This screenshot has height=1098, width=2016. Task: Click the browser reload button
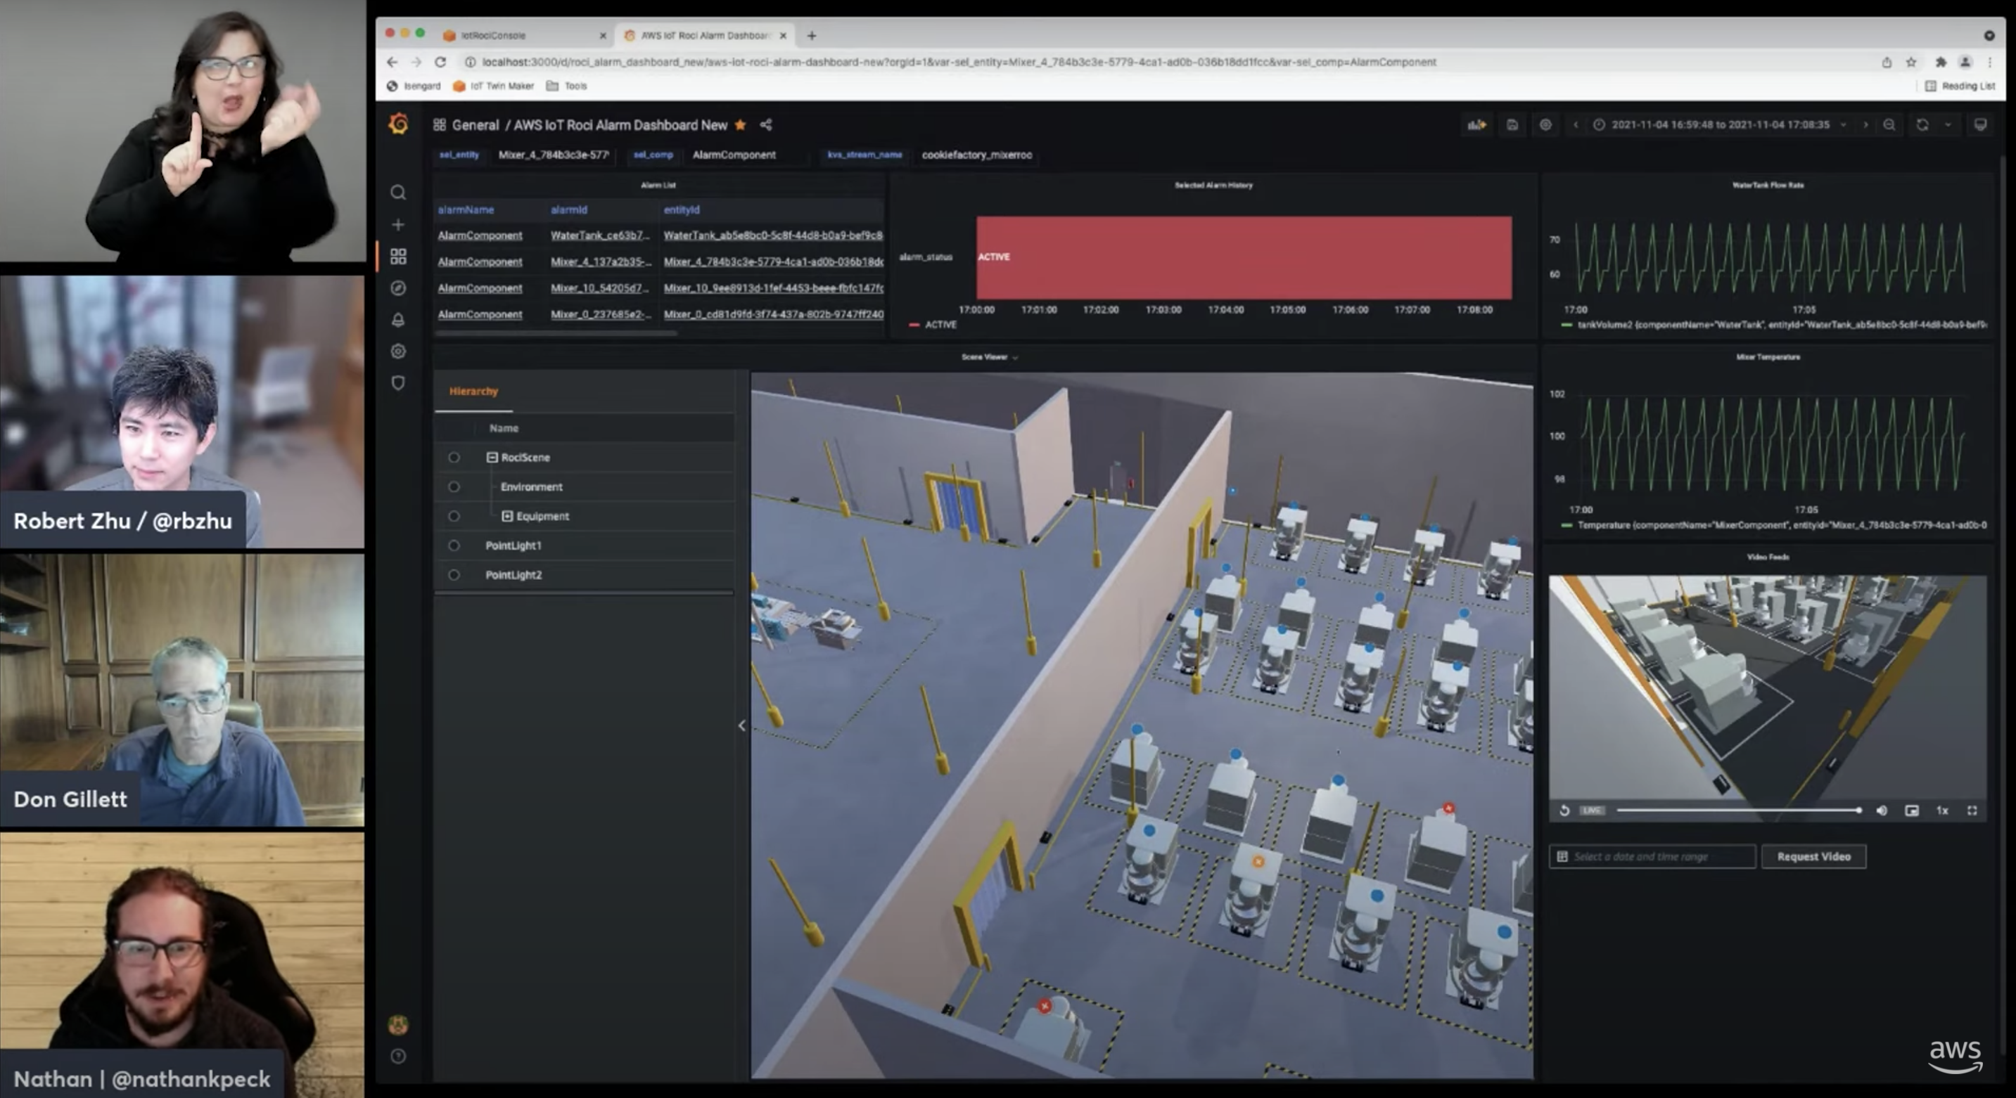440,62
